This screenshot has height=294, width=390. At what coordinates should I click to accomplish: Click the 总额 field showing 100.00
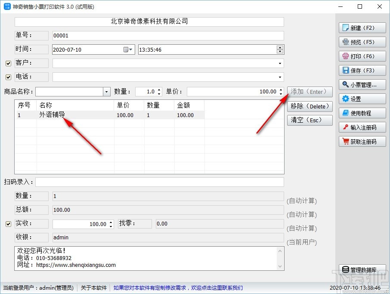tap(168, 210)
